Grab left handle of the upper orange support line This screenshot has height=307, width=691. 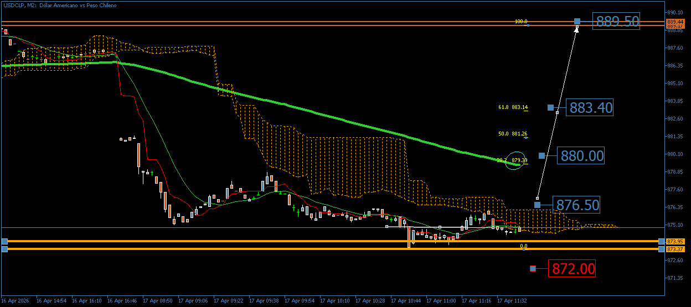[x=4, y=241]
